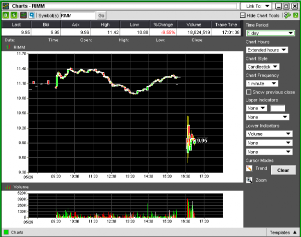Click the Charts label in status bar
The width and height of the screenshot is (301, 237).
[x=17, y=232]
